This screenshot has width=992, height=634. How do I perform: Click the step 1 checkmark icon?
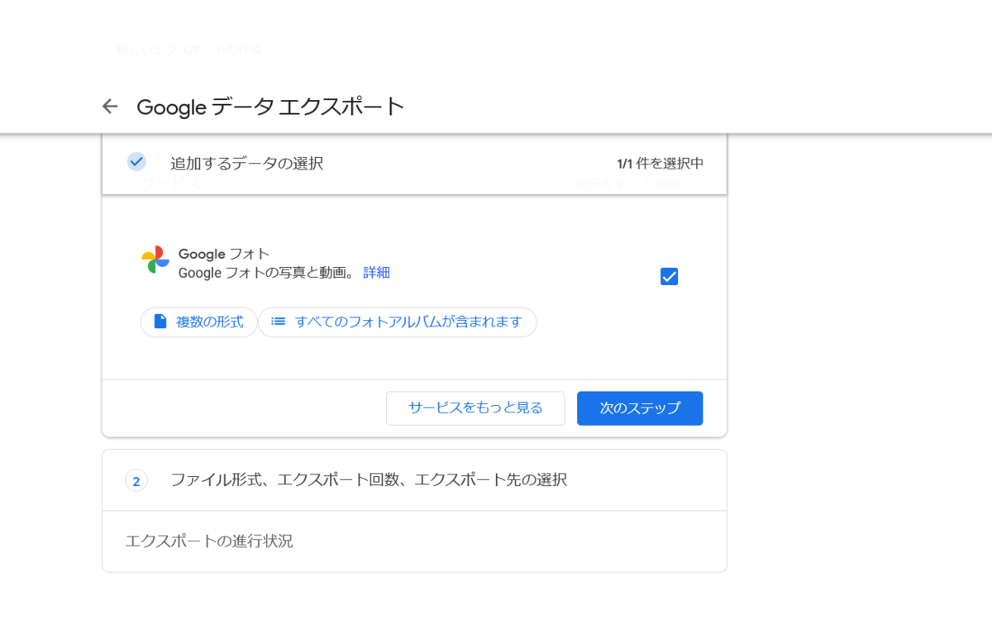click(x=136, y=162)
